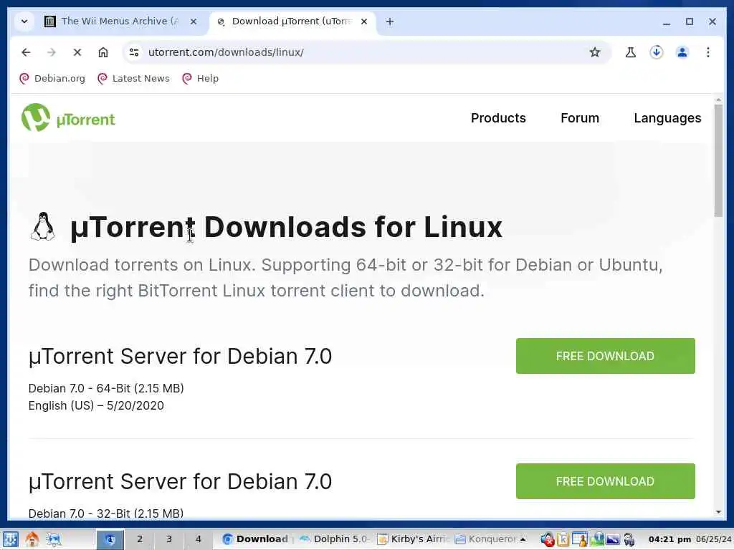Click the 04:21 pm clock

[x=669, y=539]
